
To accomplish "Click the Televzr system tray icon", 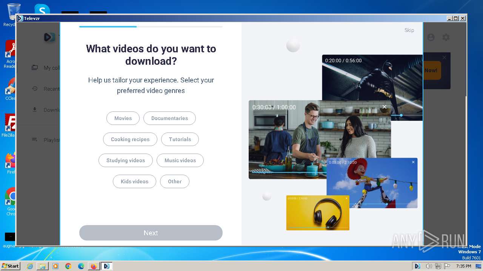I will [417, 266].
